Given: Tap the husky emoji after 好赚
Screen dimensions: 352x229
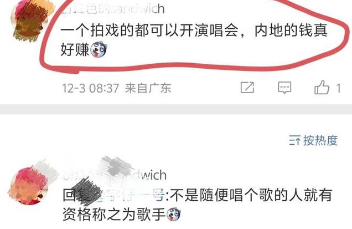Looking at the screenshot, I should (99, 49).
